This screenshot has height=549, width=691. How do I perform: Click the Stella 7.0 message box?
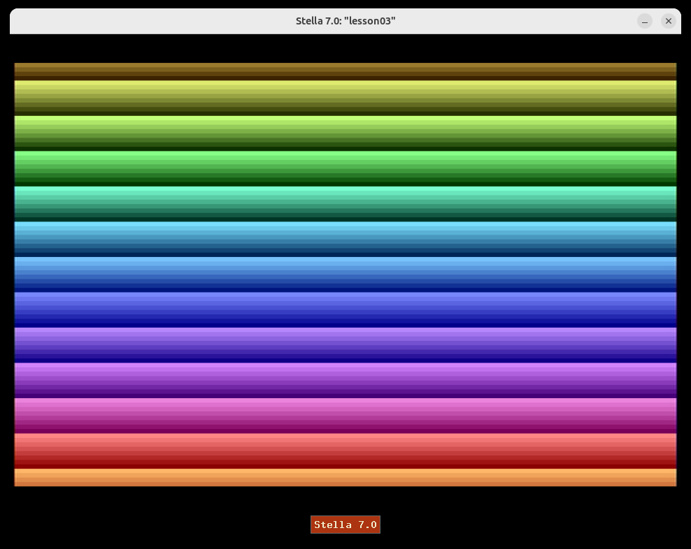point(345,525)
